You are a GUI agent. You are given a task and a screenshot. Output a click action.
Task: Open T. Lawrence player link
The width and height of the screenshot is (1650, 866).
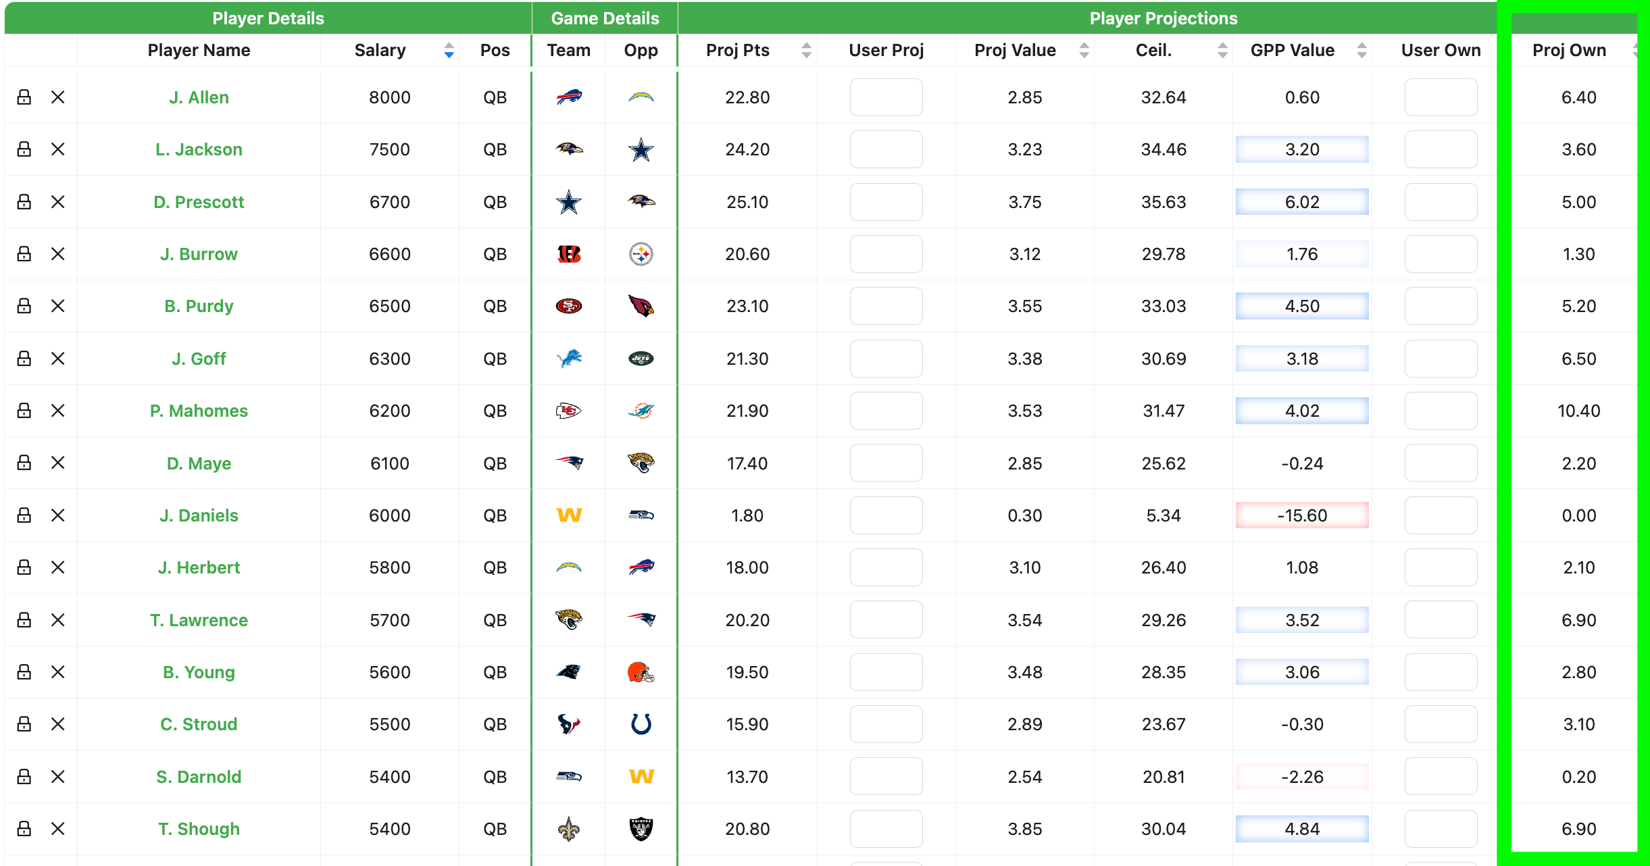(199, 620)
